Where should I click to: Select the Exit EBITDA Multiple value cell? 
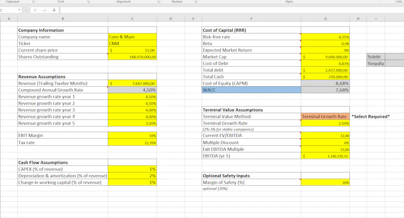(325, 149)
